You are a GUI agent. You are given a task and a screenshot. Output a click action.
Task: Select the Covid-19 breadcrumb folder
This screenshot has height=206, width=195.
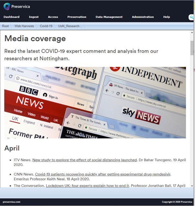46,26
